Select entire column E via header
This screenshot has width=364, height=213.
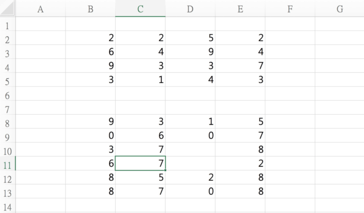pos(240,9)
